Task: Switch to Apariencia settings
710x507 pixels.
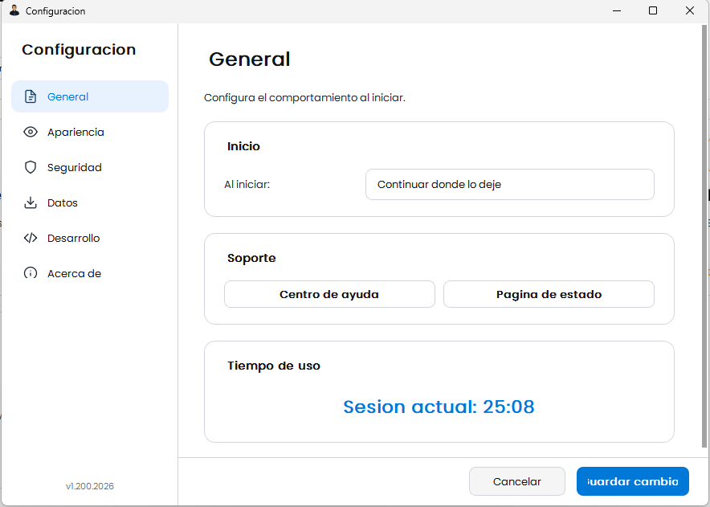Action: [x=90, y=132]
